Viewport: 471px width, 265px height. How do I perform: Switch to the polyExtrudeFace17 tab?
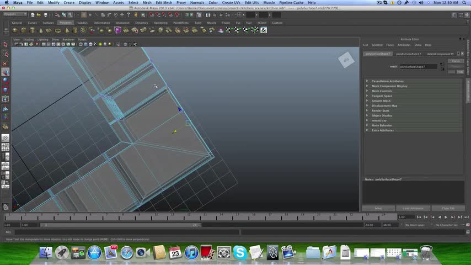coord(408,54)
